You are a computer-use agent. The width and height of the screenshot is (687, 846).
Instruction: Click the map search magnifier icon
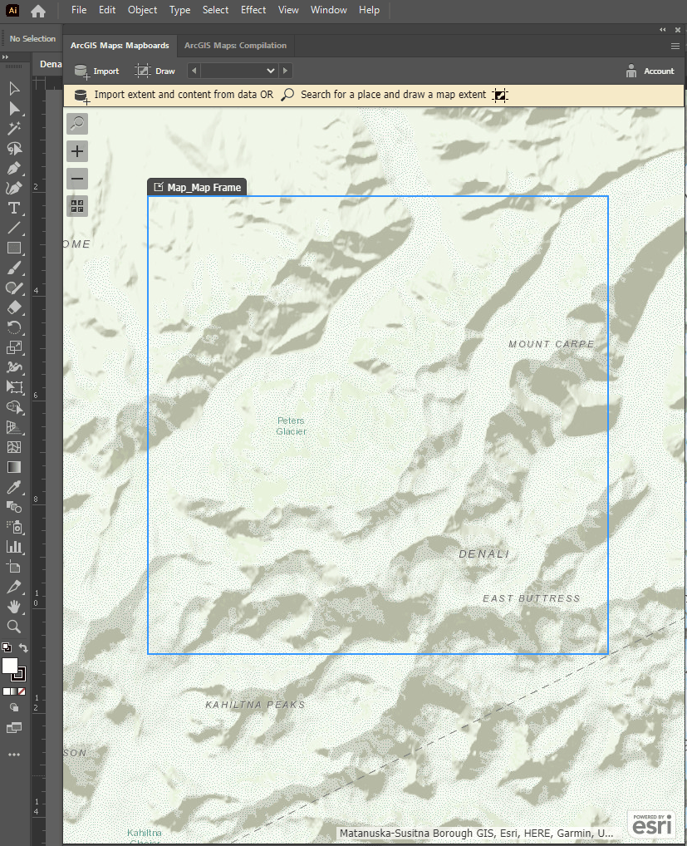pyautogui.click(x=76, y=123)
